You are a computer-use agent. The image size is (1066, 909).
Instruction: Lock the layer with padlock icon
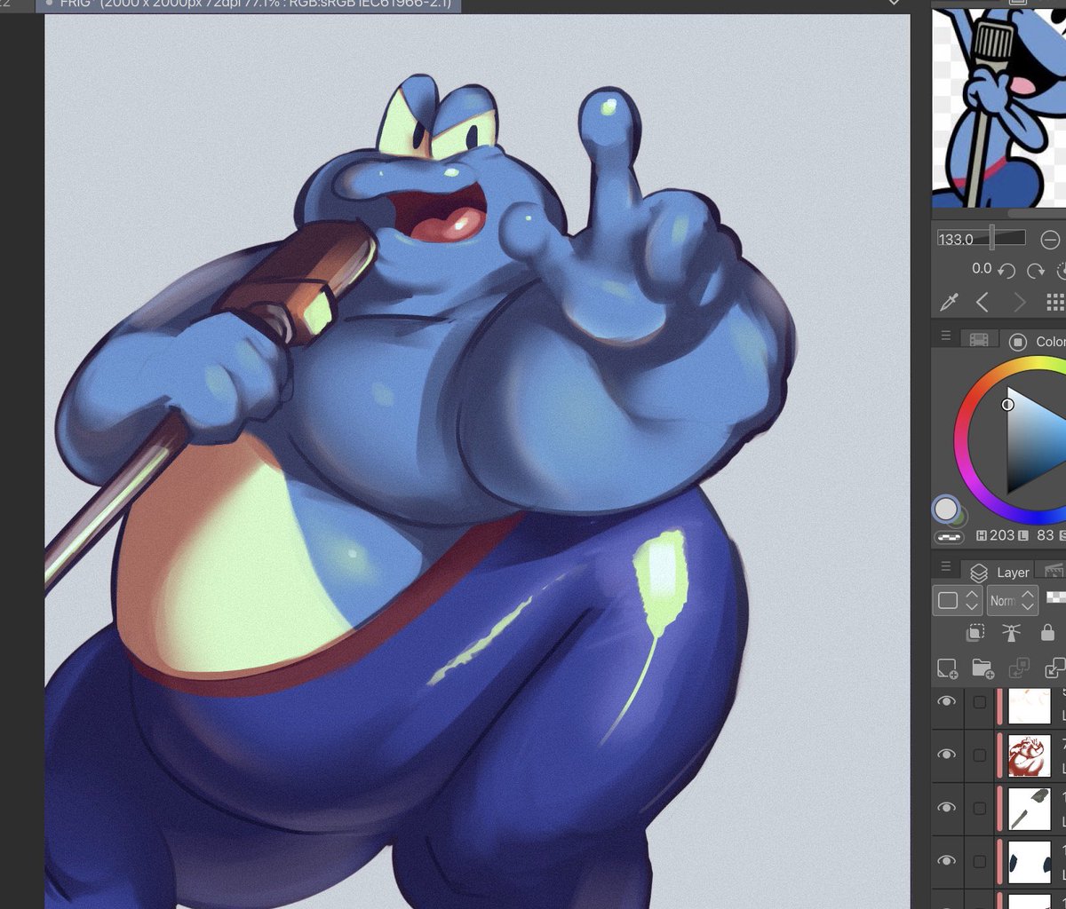tap(1047, 632)
